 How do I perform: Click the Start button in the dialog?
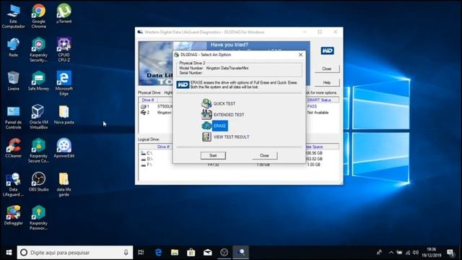point(213,156)
